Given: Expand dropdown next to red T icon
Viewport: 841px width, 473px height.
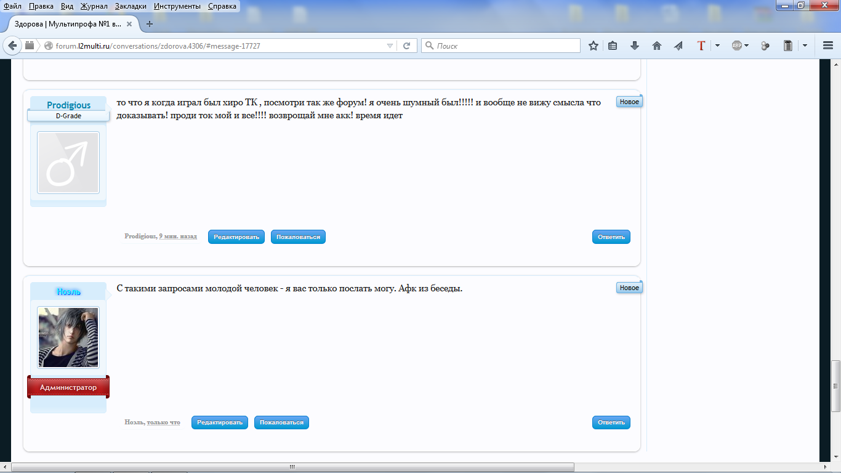Looking at the screenshot, I should click(x=717, y=46).
